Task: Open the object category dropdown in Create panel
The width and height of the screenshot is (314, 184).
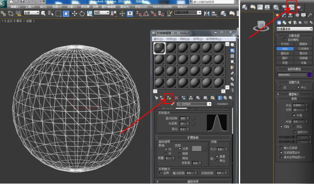Action: (294, 29)
